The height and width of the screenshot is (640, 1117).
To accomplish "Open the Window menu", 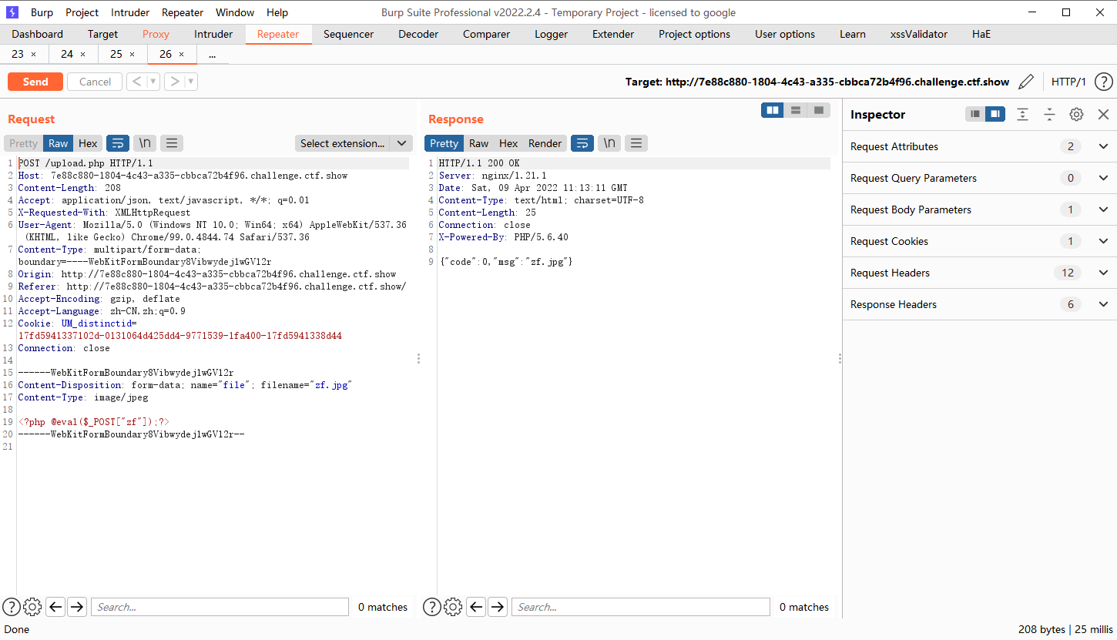I will coord(235,12).
